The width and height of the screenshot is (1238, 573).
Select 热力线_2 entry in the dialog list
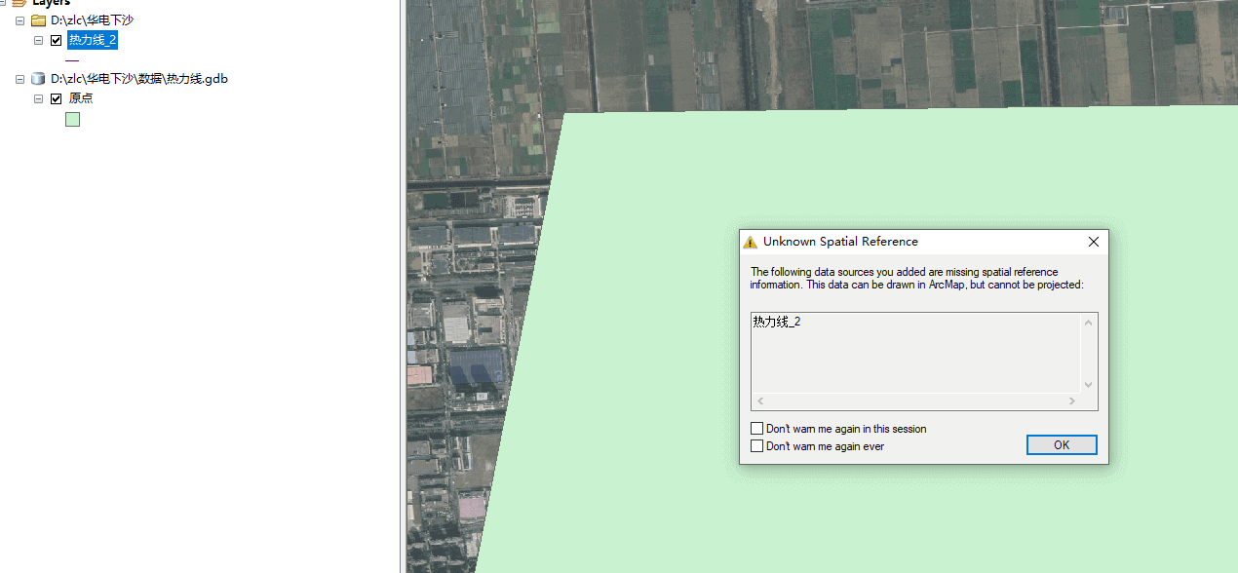point(777,322)
